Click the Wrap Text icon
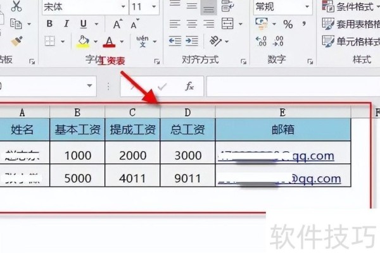The height and width of the screenshot is (253, 380). pyautogui.click(x=228, y=6)
